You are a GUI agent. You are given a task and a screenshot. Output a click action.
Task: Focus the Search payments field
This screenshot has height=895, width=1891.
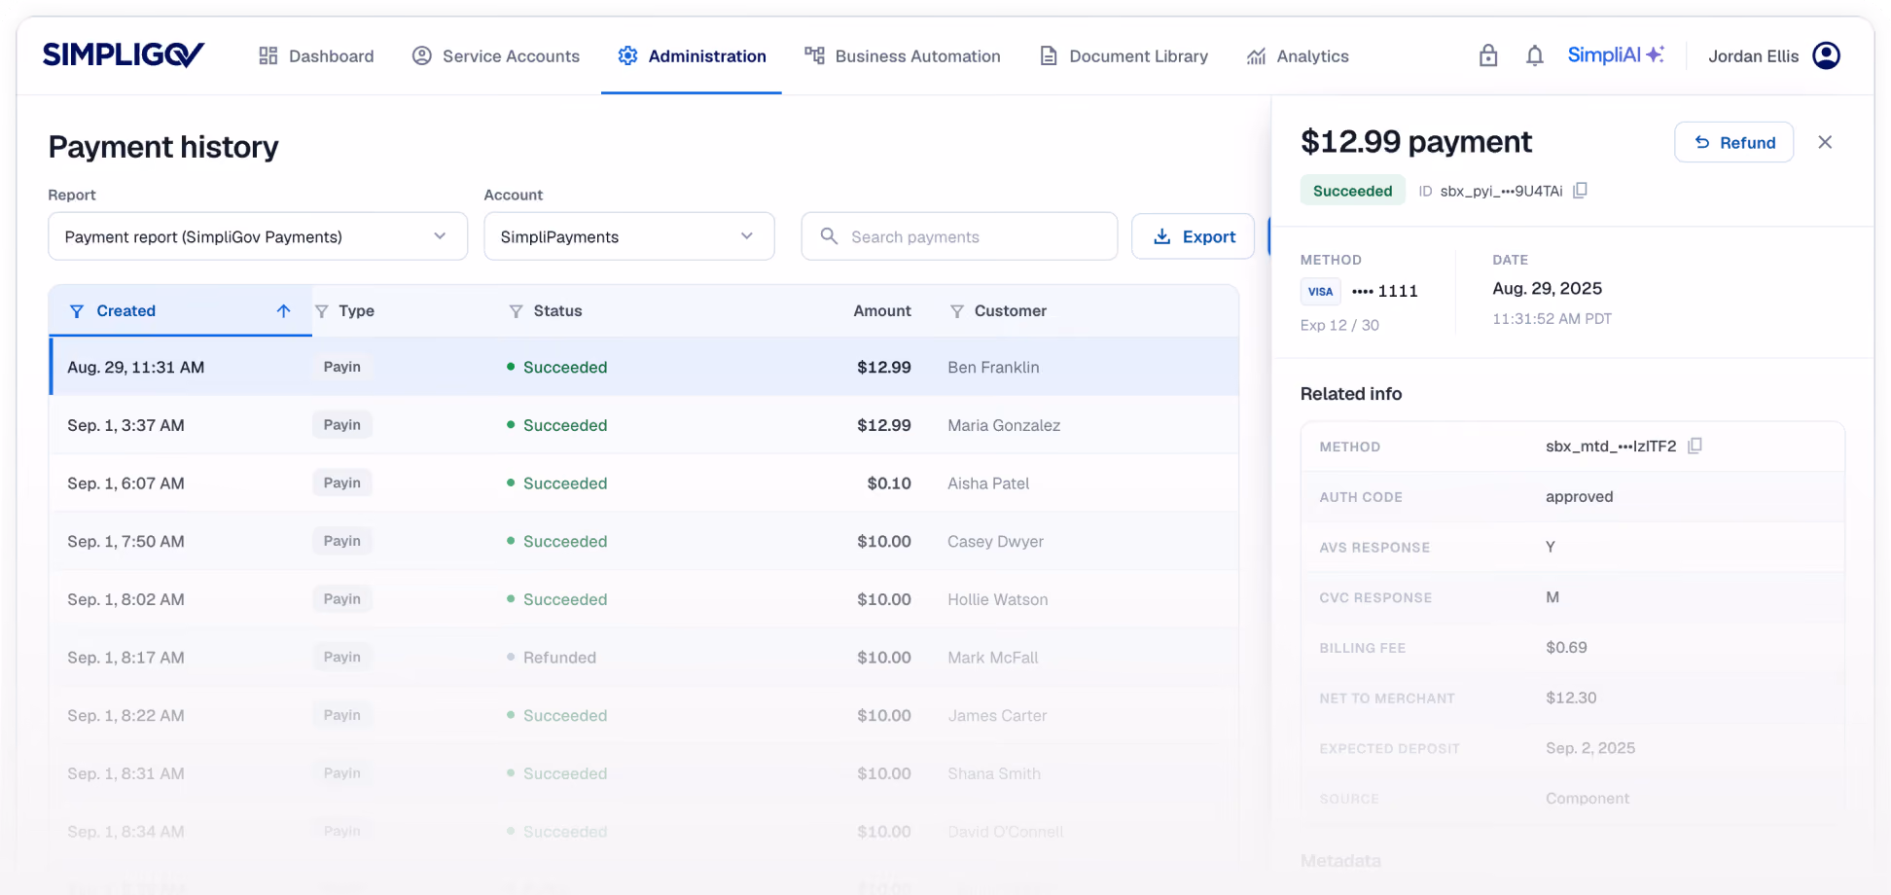click(x=959, y=236)
